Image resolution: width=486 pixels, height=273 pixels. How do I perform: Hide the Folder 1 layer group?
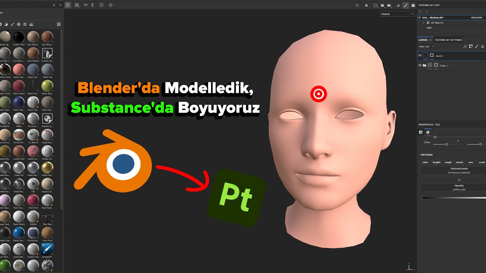click(x=420, y=65)
